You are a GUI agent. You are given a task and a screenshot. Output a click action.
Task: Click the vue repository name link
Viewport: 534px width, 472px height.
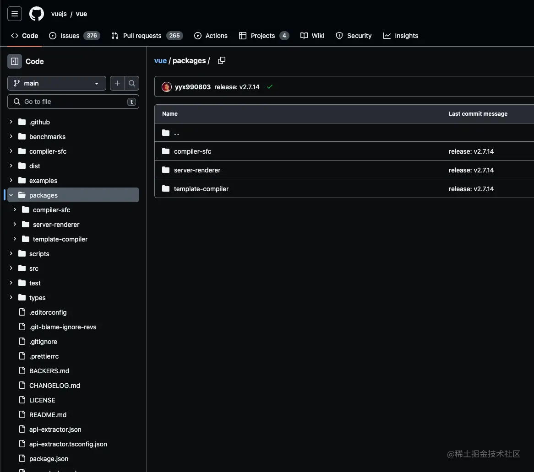[x=82, y=14]
